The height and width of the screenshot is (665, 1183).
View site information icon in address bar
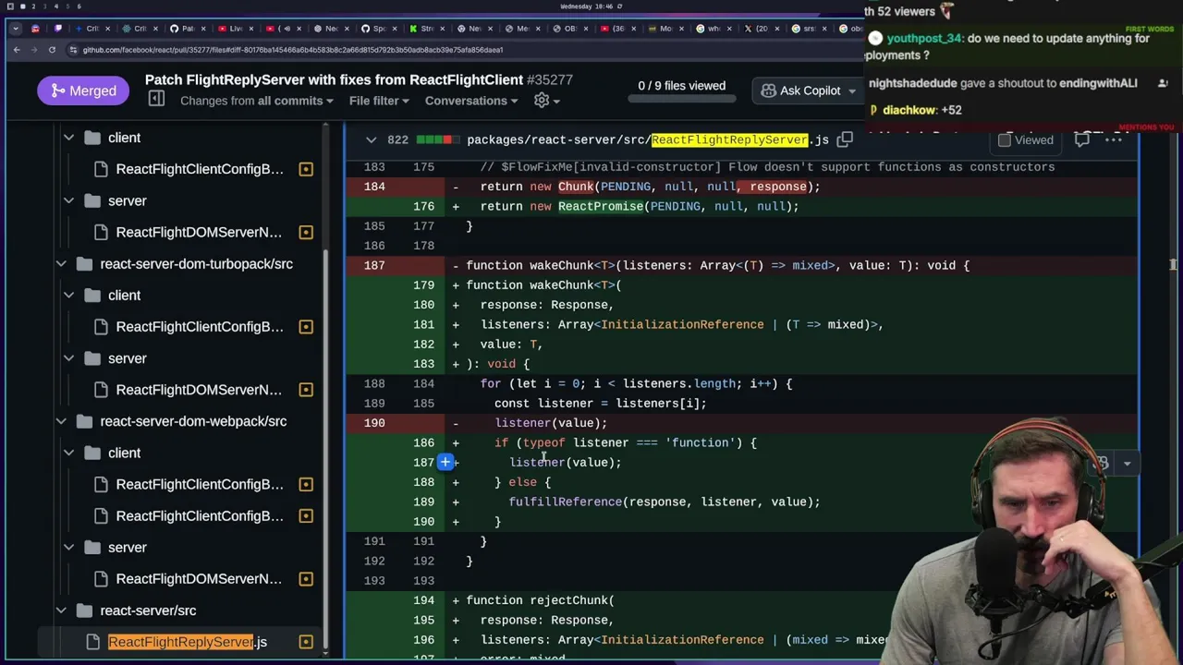pyautogui.click(x=72, y=49)
